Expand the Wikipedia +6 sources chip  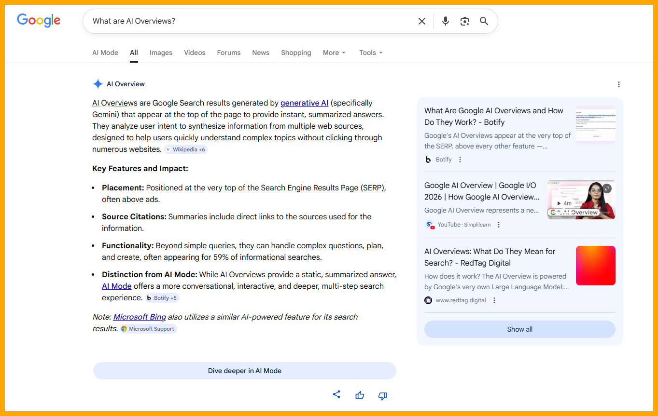click(x=185, y=149)
